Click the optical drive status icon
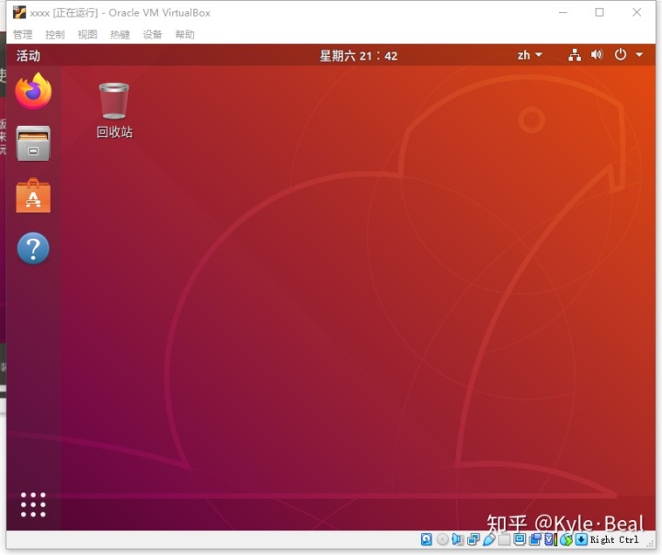 click(442, 539)
